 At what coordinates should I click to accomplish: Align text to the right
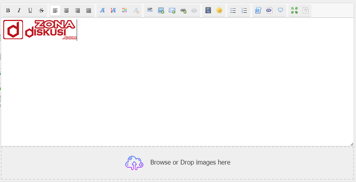pos(77,10)
